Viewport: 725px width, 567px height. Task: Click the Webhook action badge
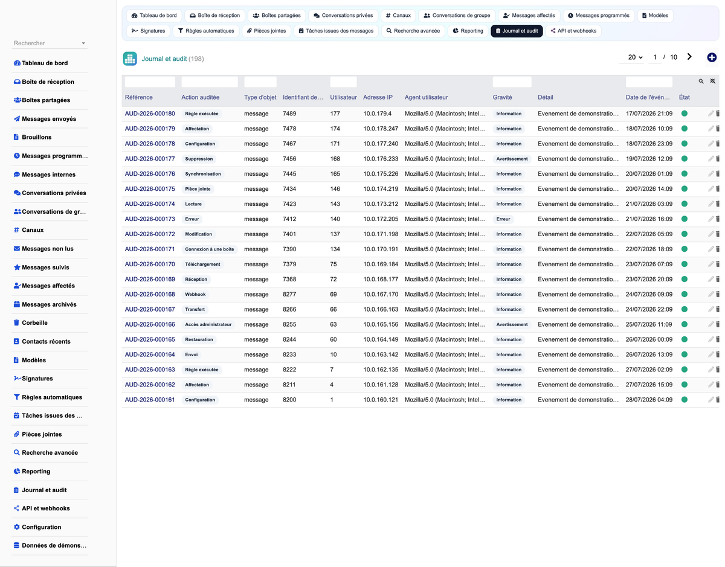[x=196, y=295]
